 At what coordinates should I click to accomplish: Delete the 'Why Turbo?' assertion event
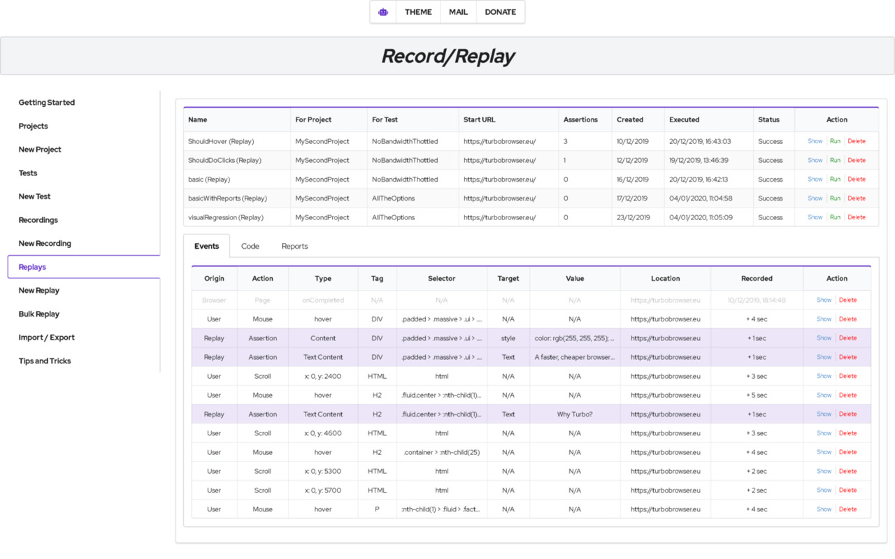pos(847,414)
